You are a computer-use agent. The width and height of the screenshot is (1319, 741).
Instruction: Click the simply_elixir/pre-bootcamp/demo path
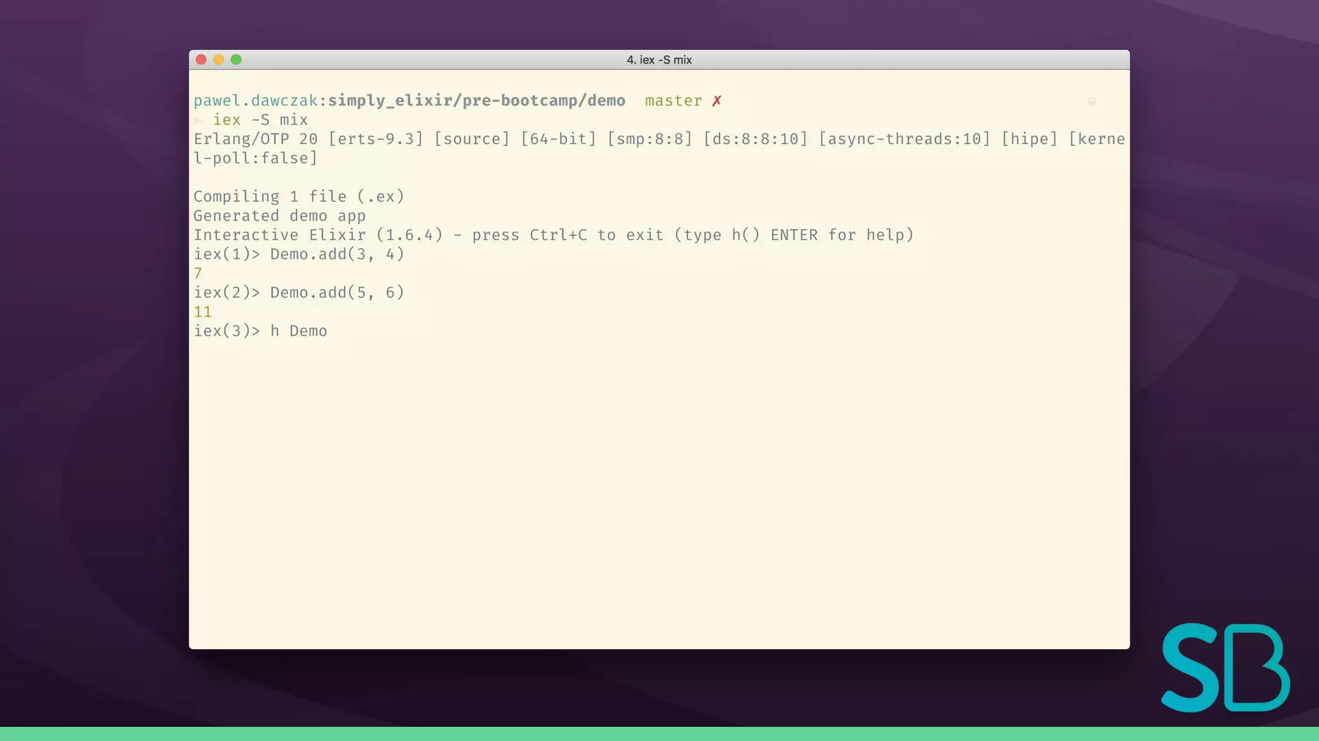click(x=477, y=101)
